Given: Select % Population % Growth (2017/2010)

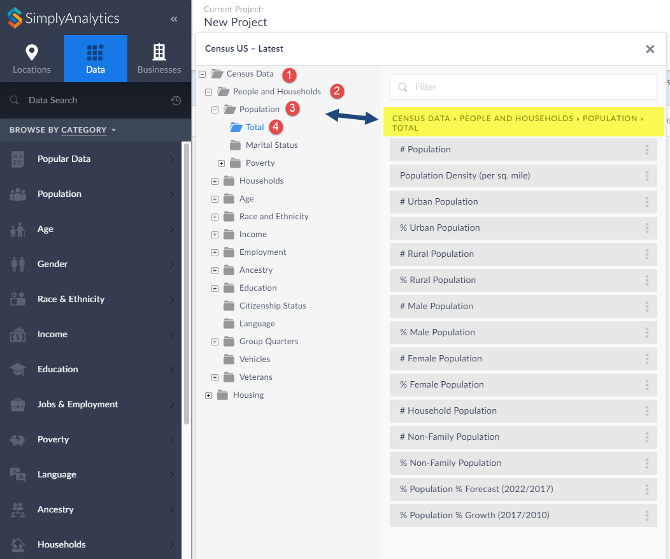Looking at the screenshot, I should point(523,516).
